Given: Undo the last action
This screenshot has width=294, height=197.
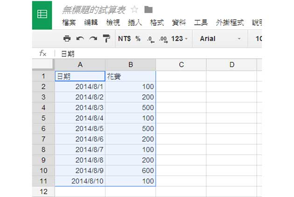Looking at the screenshot, I should (x=80, y=39).
